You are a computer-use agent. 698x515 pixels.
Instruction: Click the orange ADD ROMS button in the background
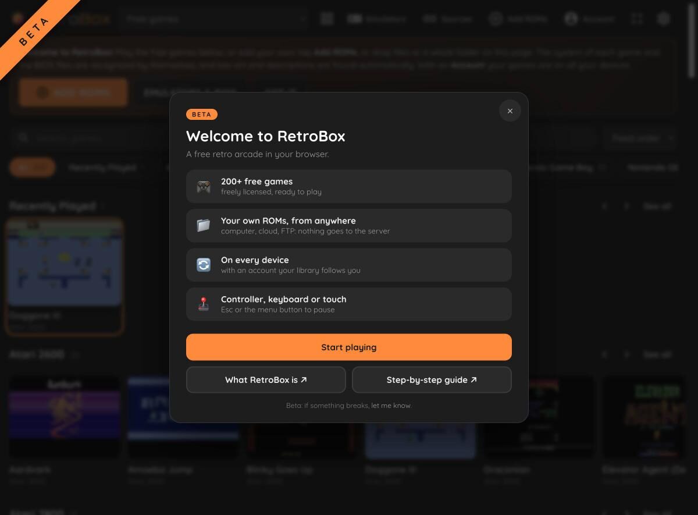tap(73, 93)
